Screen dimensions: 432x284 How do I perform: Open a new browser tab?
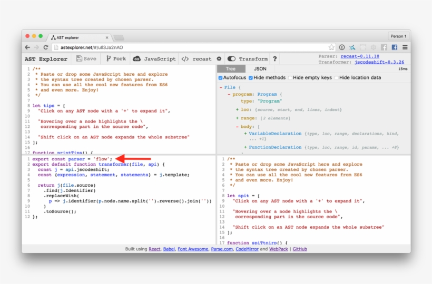[119, 37]
